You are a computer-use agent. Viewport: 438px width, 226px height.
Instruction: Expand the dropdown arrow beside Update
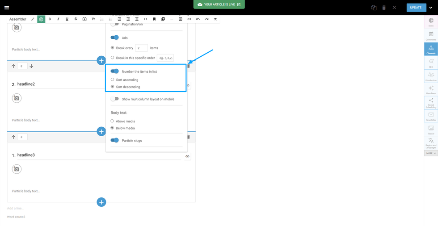[x=431, y=8]
